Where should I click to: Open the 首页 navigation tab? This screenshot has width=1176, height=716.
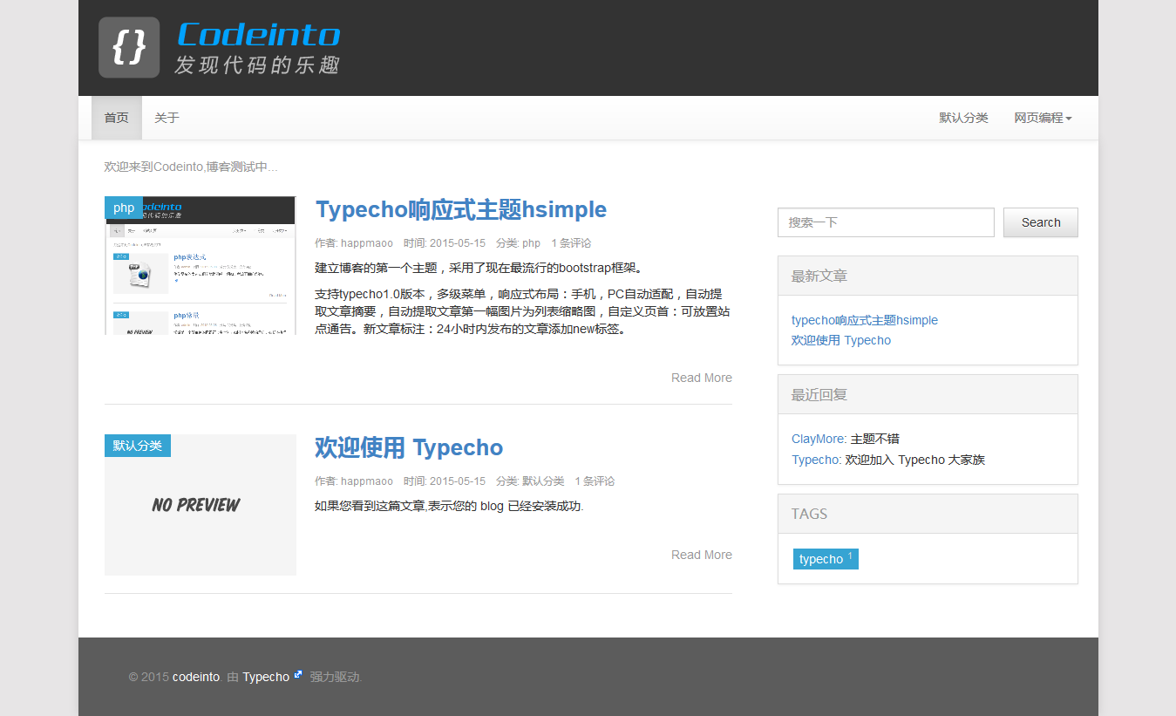(x=117, y=118)
